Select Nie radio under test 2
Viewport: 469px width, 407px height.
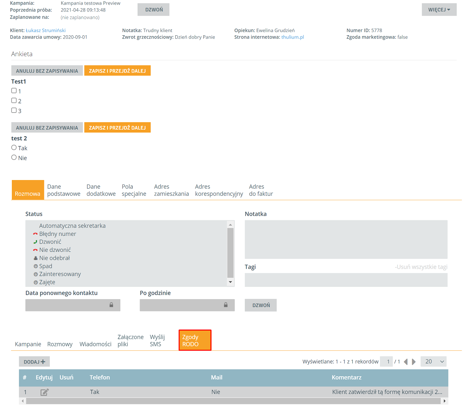click(14, 157)
